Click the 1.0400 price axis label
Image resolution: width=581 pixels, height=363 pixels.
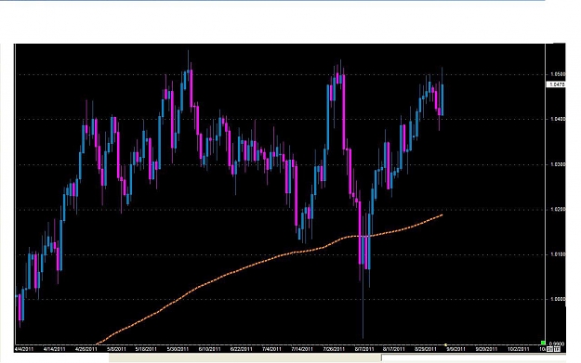[557, 119]
